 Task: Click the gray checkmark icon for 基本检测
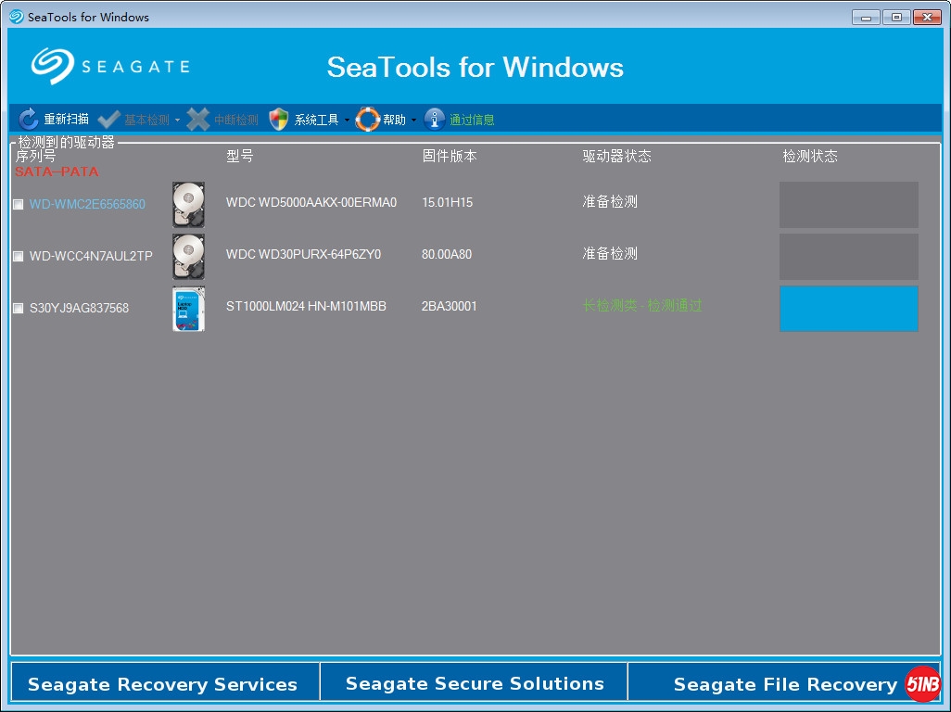(108, 119)
